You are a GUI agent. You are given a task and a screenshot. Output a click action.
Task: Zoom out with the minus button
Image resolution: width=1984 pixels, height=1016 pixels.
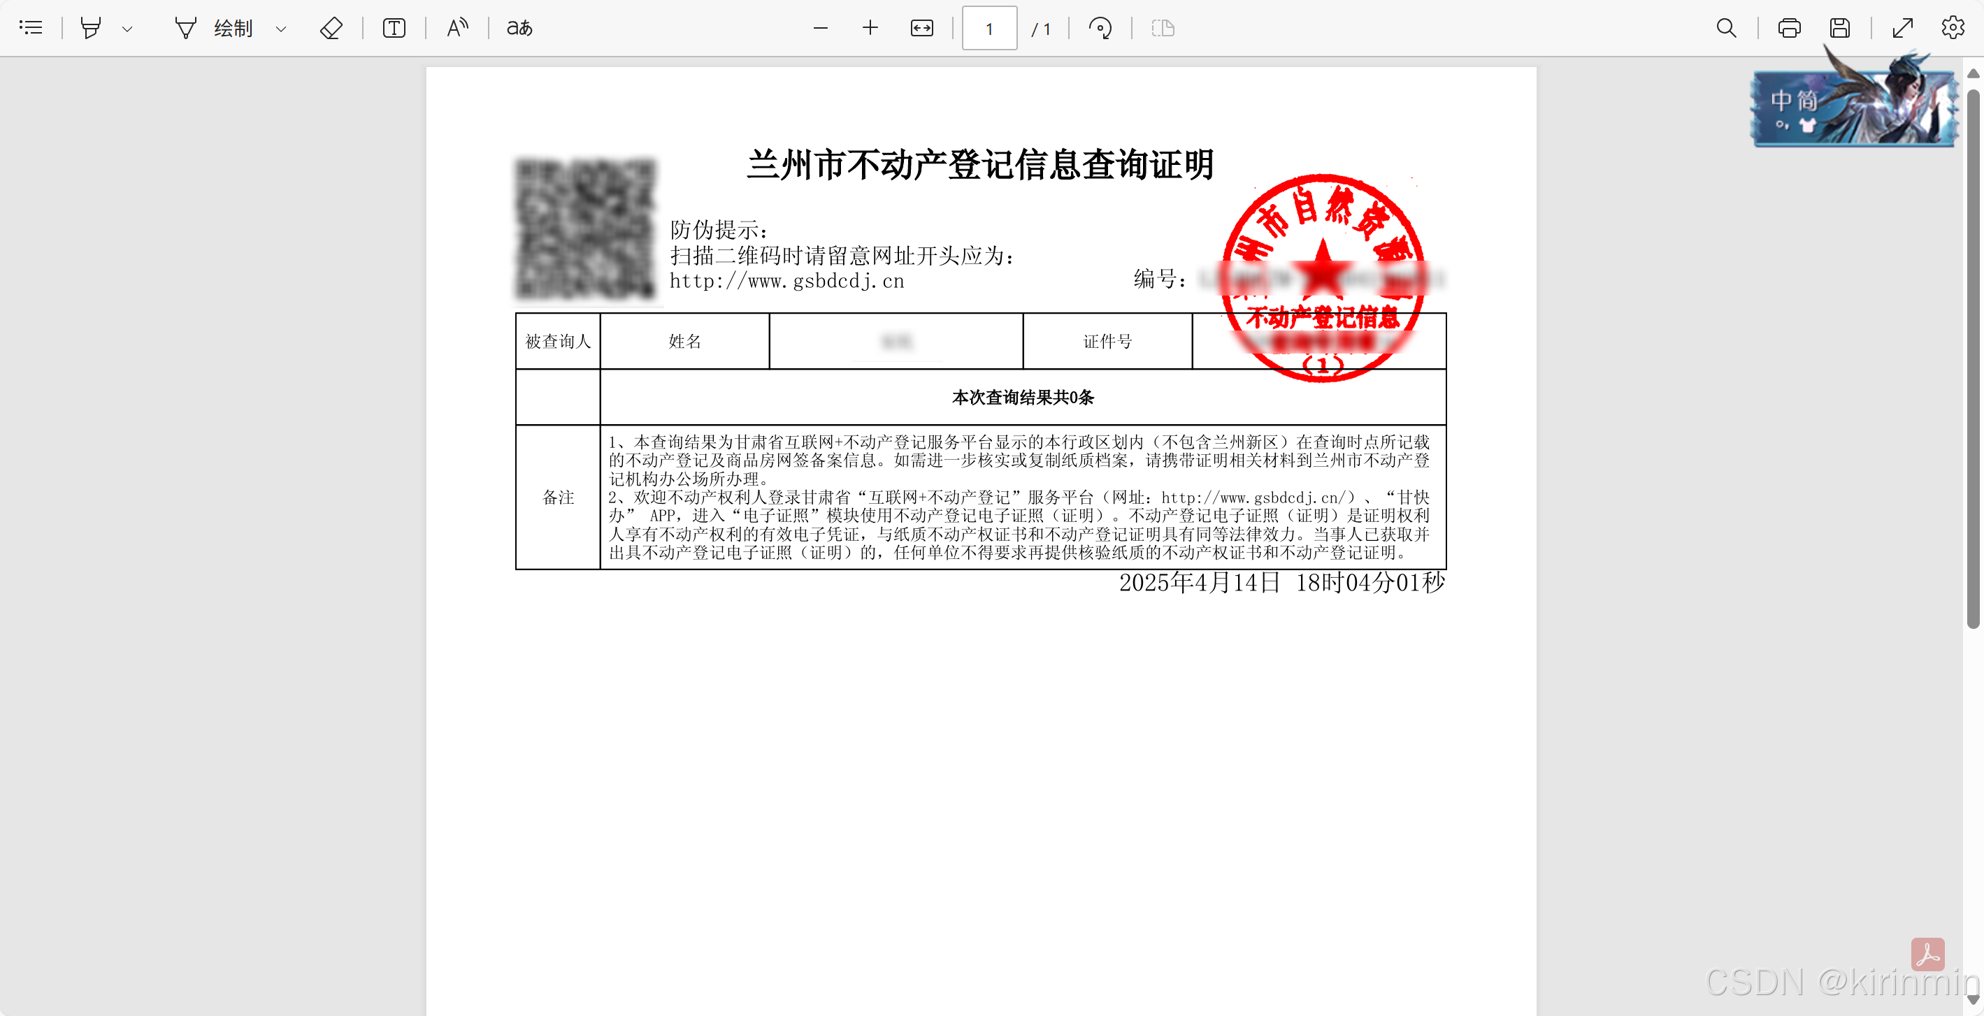point(820,29)
